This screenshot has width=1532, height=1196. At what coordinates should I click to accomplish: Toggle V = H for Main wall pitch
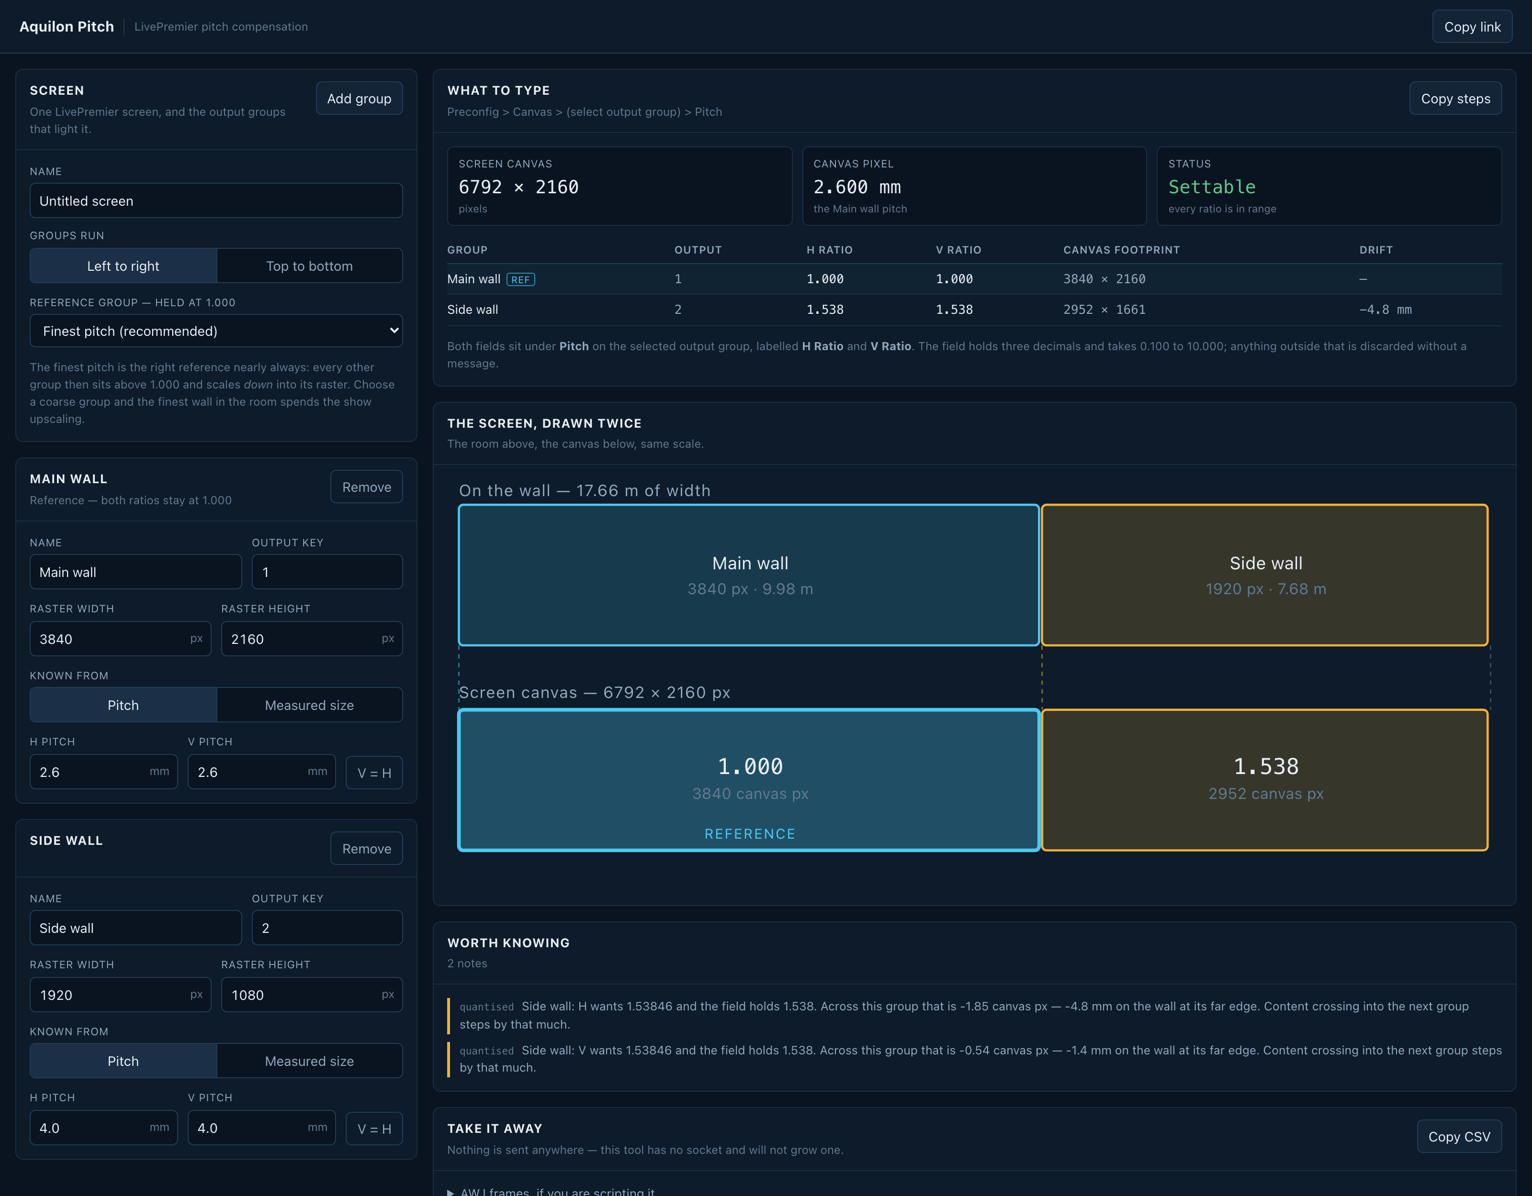[374, 772]
